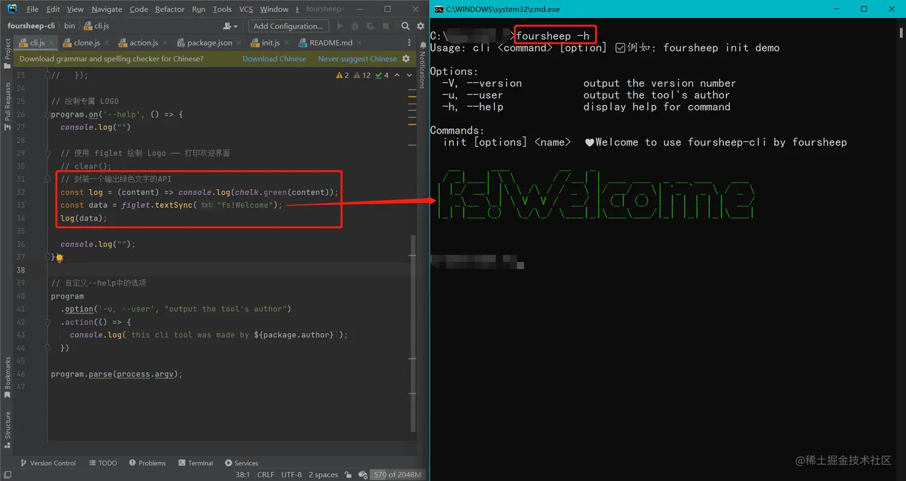Open the Navigate menu
906x481 pixels.
coord(106,9)
